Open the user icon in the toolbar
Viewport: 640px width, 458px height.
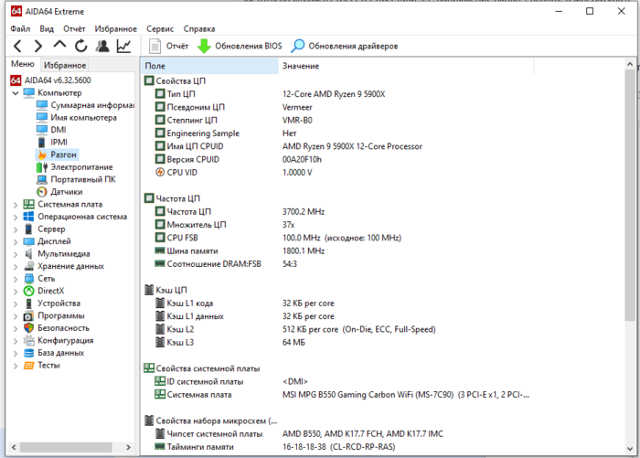[102, 46]
